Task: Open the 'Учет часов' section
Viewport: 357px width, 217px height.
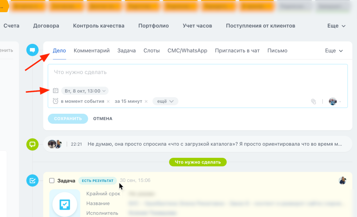Action: coord(197,25)
